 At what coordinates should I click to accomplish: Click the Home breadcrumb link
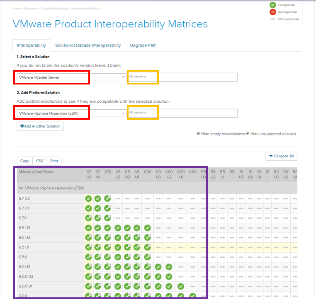17,8
